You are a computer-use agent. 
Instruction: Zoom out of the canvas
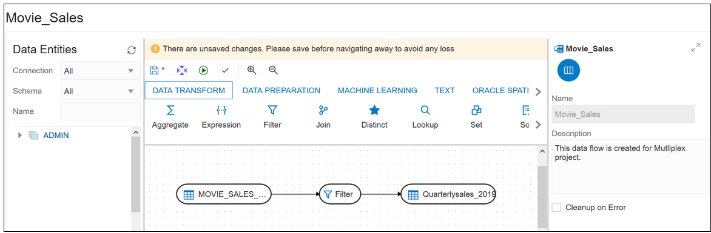click(273, 70)
